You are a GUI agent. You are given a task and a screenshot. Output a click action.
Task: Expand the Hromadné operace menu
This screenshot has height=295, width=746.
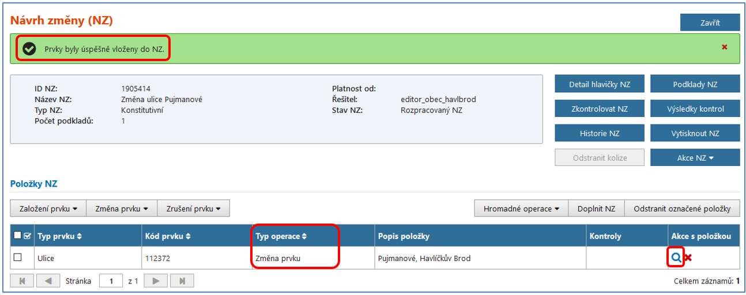[521, 209]
